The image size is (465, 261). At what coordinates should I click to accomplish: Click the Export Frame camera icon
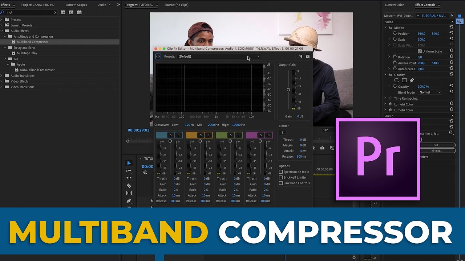(322, 148)
